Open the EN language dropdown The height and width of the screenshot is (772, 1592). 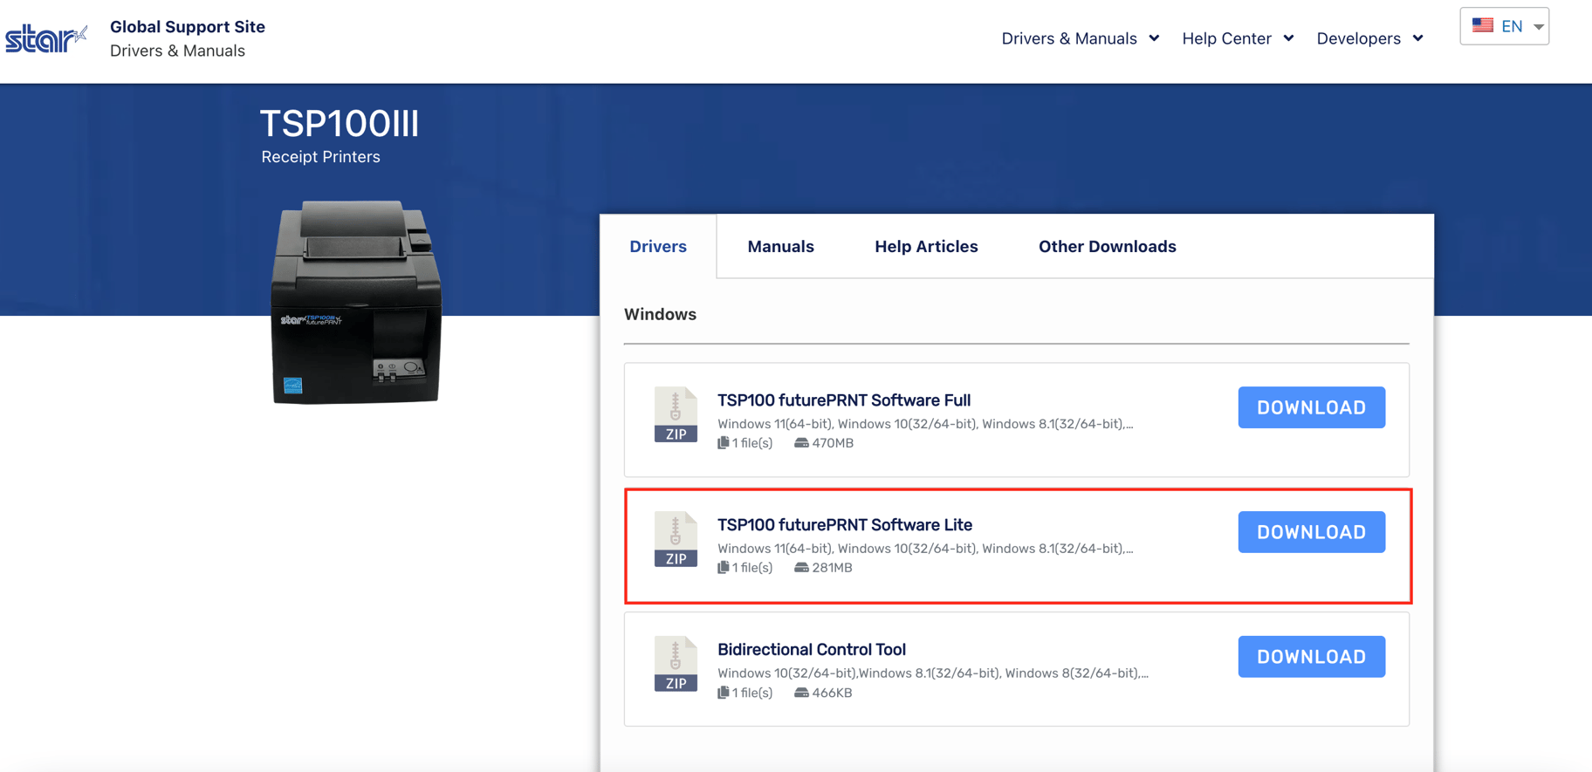pyautogui.click(x=1504, y=26)
